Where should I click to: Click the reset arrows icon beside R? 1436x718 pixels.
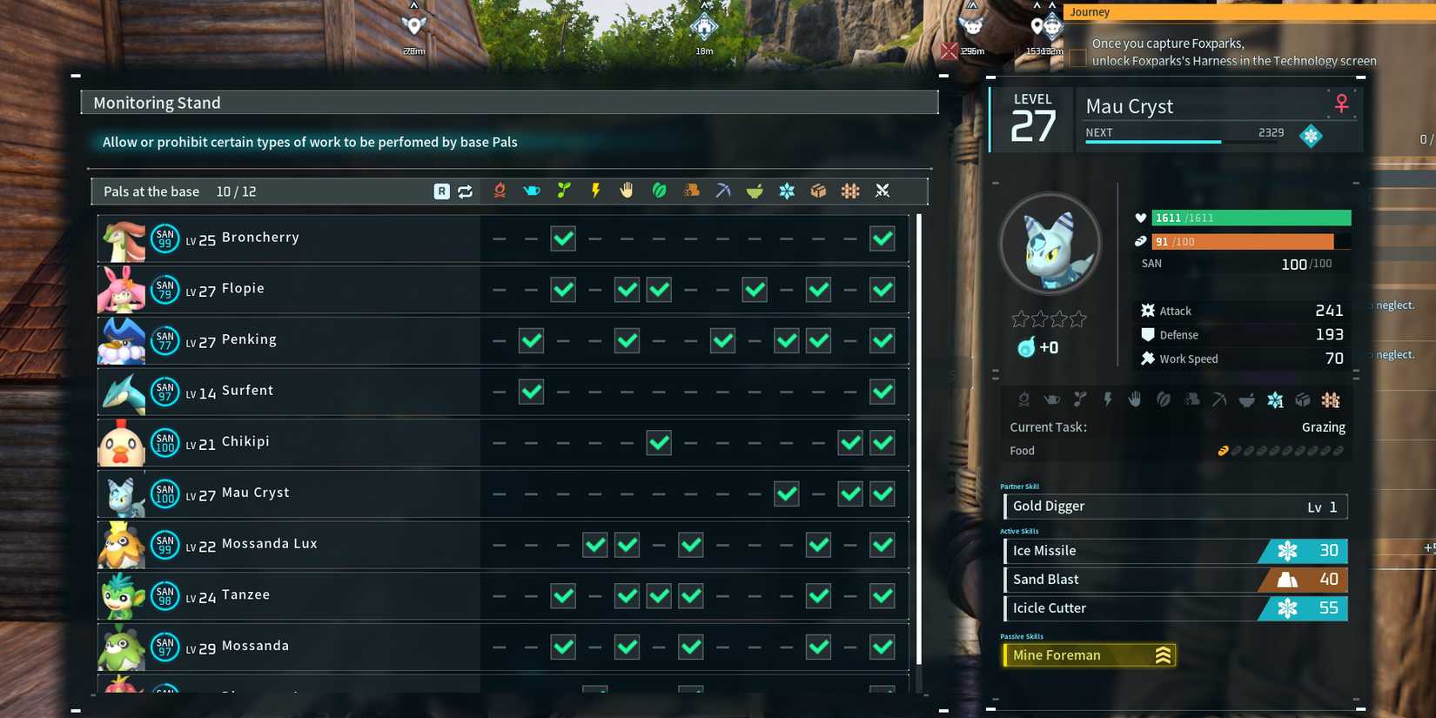(465, 191)
